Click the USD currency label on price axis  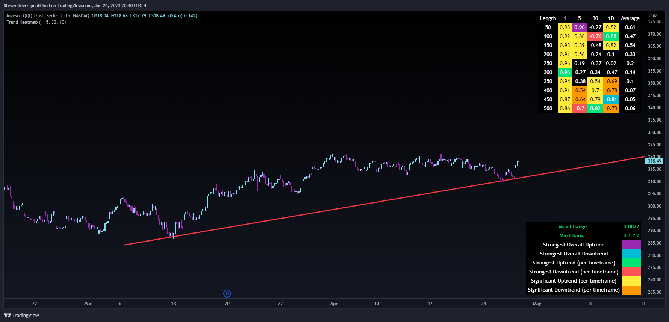(x=652, y=15)
